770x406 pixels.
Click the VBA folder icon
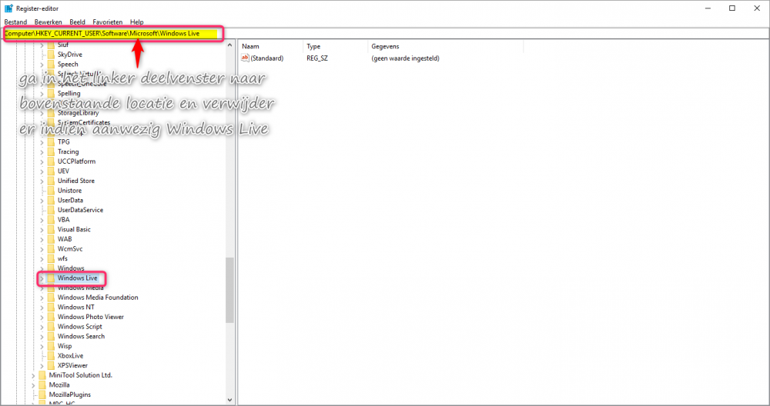coord(51,220)
